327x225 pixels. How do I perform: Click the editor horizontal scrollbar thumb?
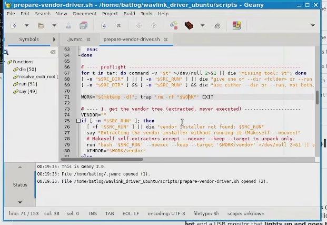[x=102, y=160]
